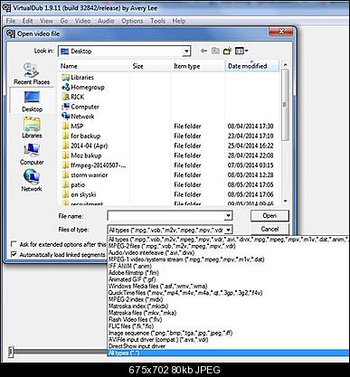
Task: Select the Libraries item icon in list
Action: pos(65,78)
